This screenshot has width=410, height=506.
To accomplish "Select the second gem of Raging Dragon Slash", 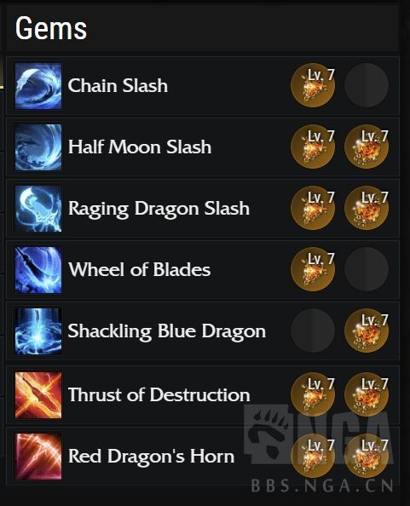I will [x=367, y=208].
